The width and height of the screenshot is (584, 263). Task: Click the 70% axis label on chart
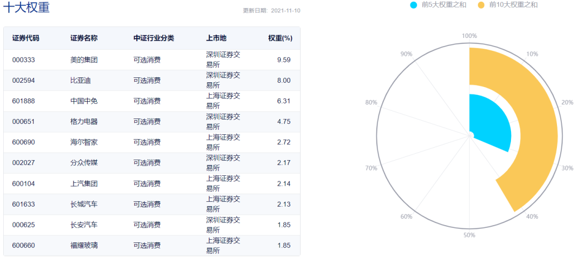tap(371, 168)
